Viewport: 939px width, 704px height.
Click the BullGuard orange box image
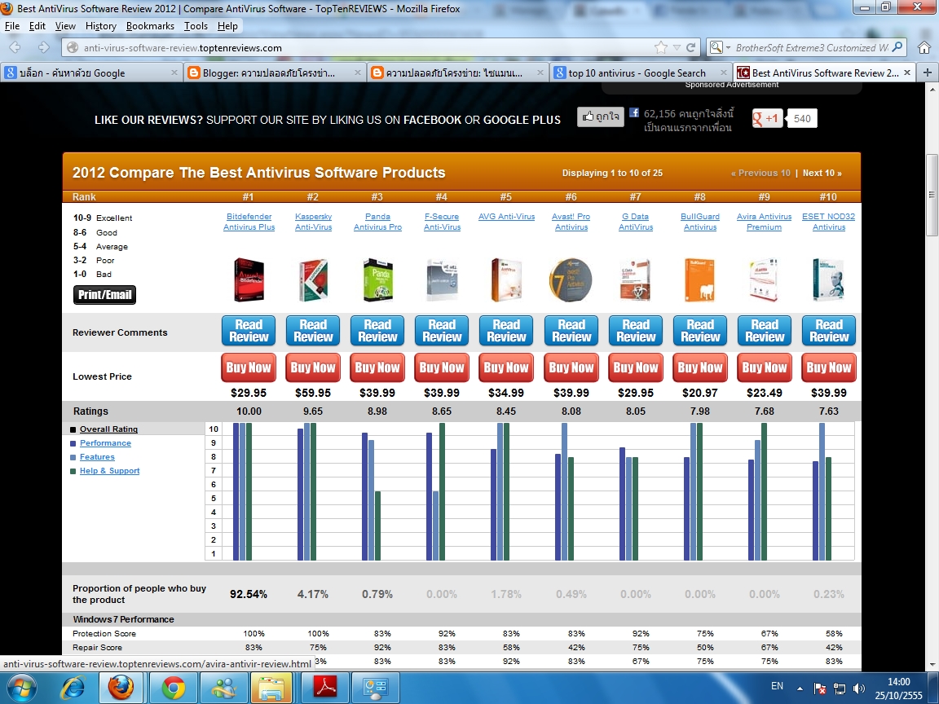coord(699,279)
